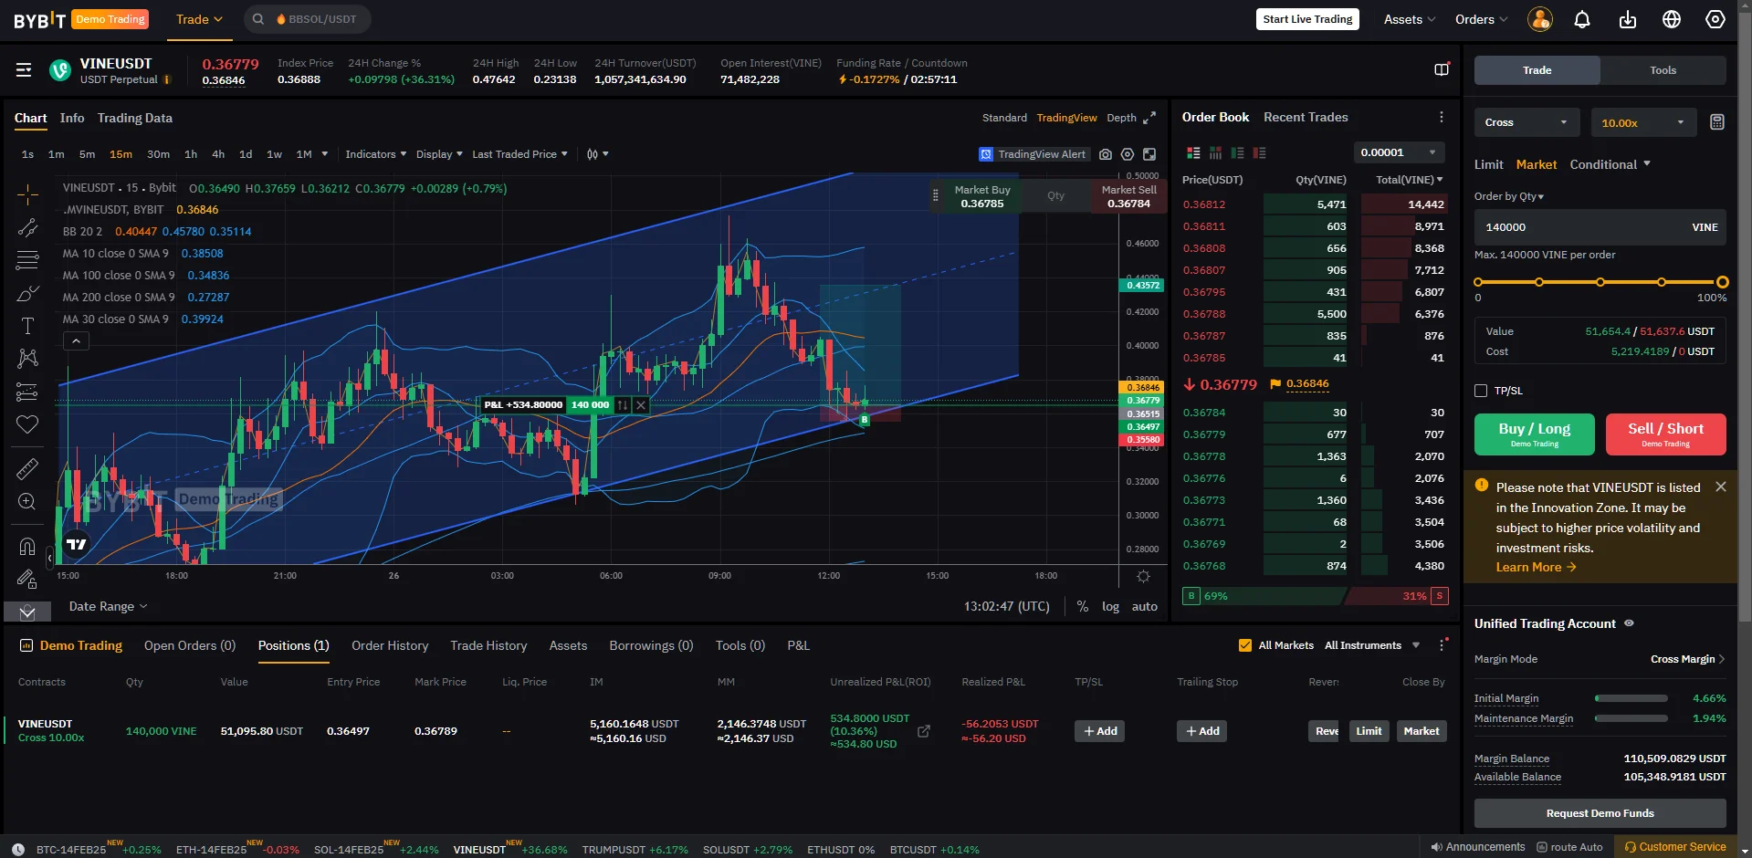Click the 100% handle on quantity slider
This screenshot has height=858, width=1752.
click(x=1722, y=282)
